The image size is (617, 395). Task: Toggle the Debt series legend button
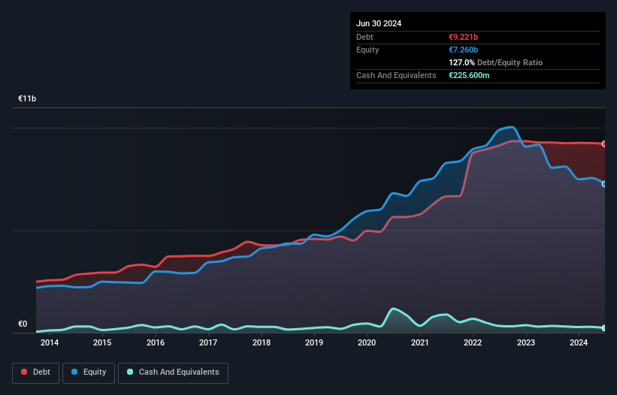[35, 372]
